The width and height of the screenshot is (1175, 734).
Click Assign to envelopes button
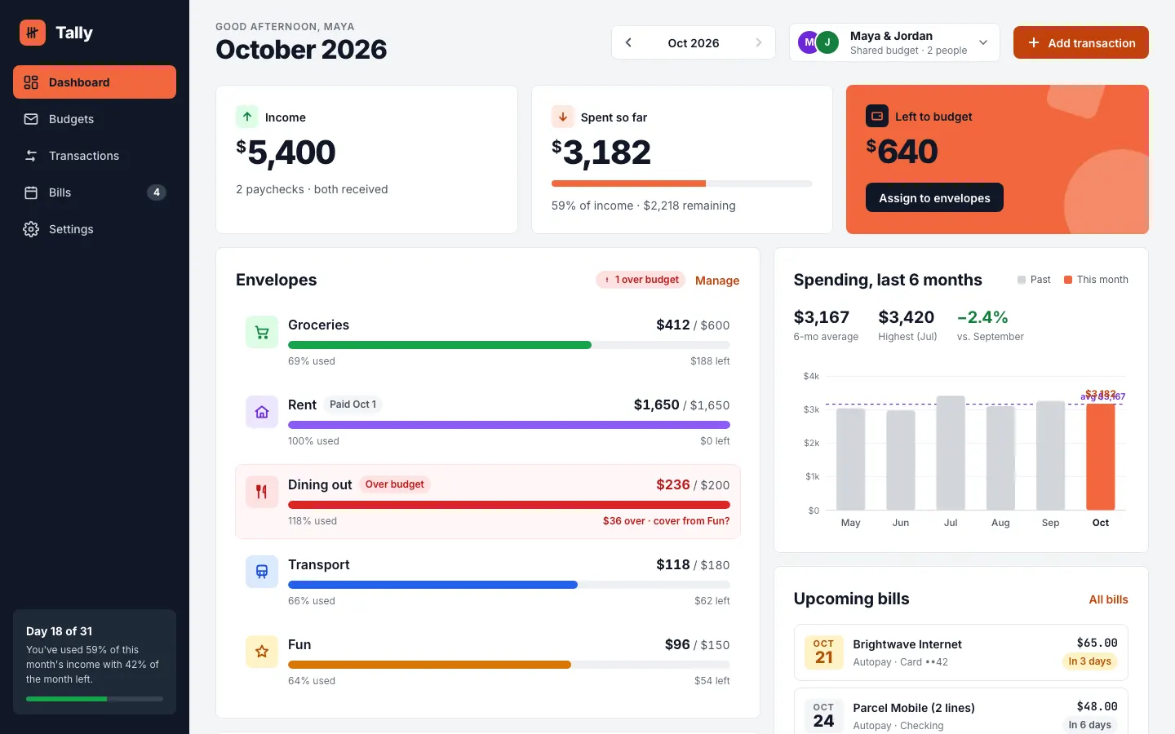pos(934,197)
